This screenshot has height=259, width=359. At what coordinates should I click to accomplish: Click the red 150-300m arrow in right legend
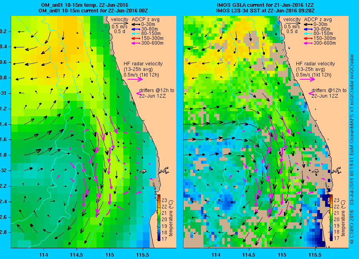pos(308,38)
